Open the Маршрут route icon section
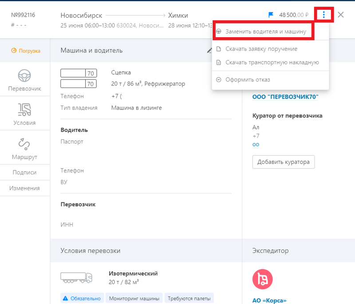 pyautogui.click(x=25, y=149)
